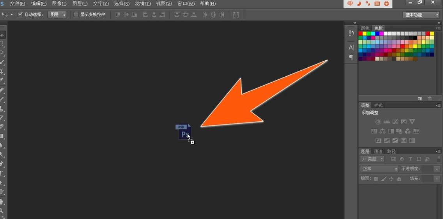Viewport: 443px width, 219px height.
Task: Open the 正常 blend mode dropdown
Action: 379,169
